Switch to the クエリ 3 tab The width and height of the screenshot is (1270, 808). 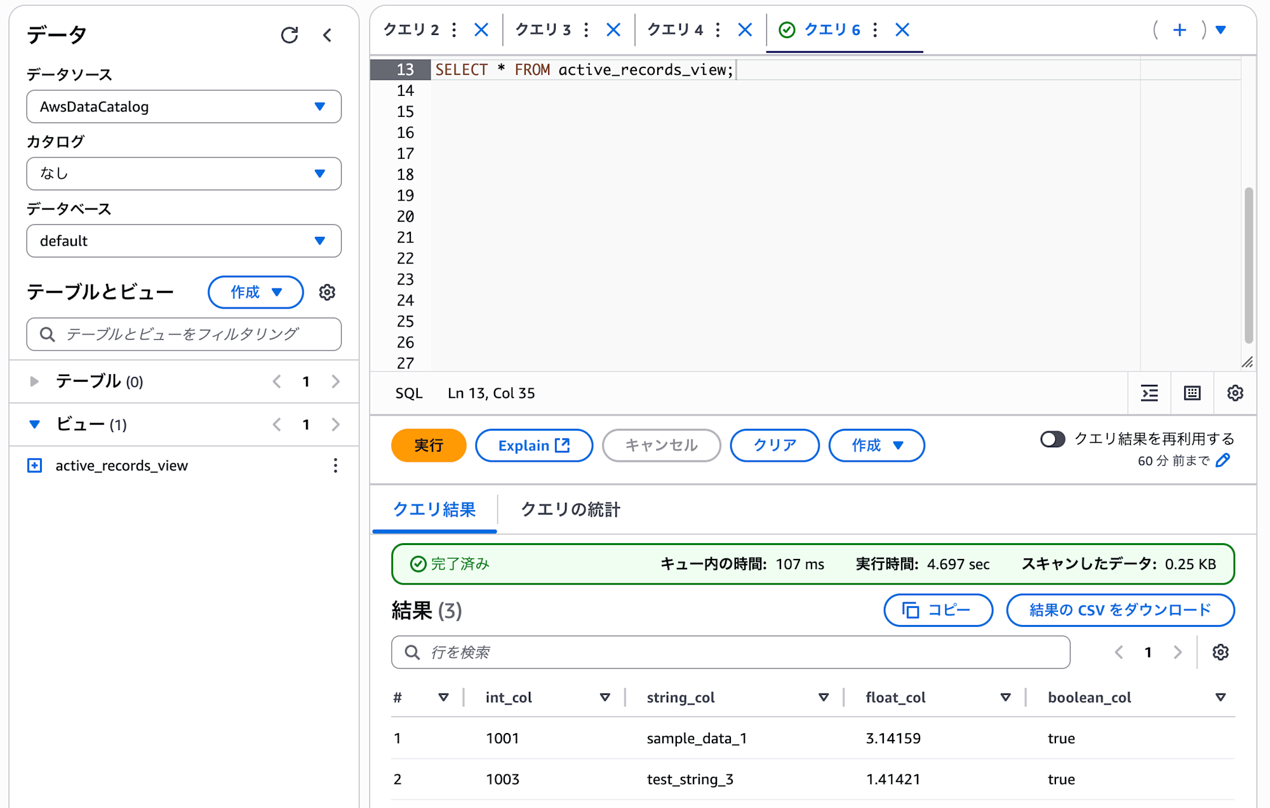tap(543, 30)
